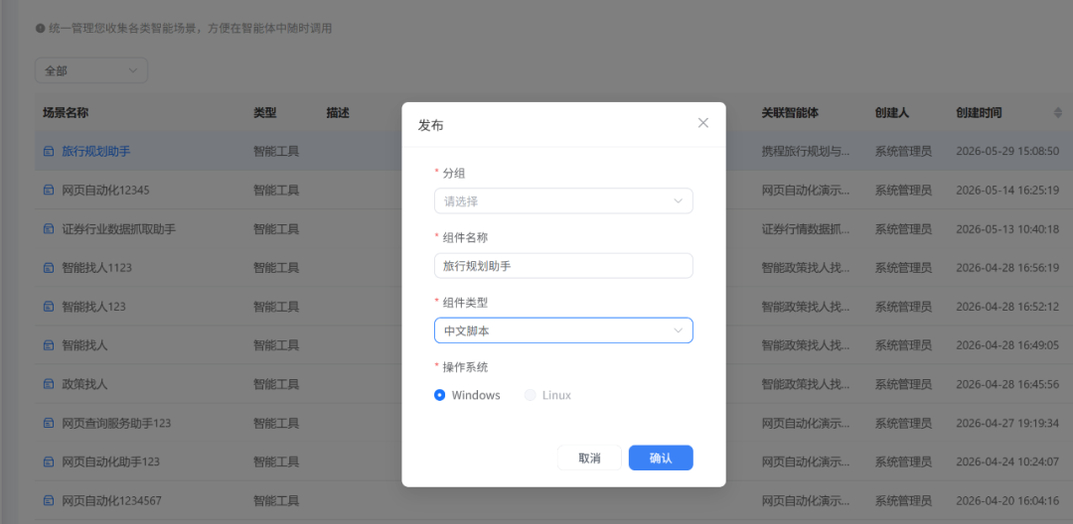
Task: Click the timestamp 2026-05-29 15:08:50
Action: pos(1007,152)
